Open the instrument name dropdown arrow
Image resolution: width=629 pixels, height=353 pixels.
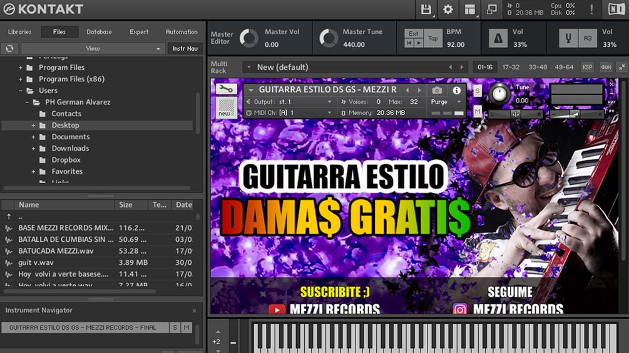[251, 90]
